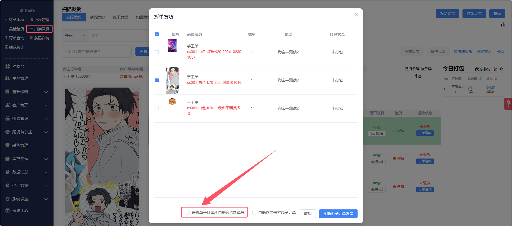
Task: Click the 采购管理 icon
Action: [7, 145]
